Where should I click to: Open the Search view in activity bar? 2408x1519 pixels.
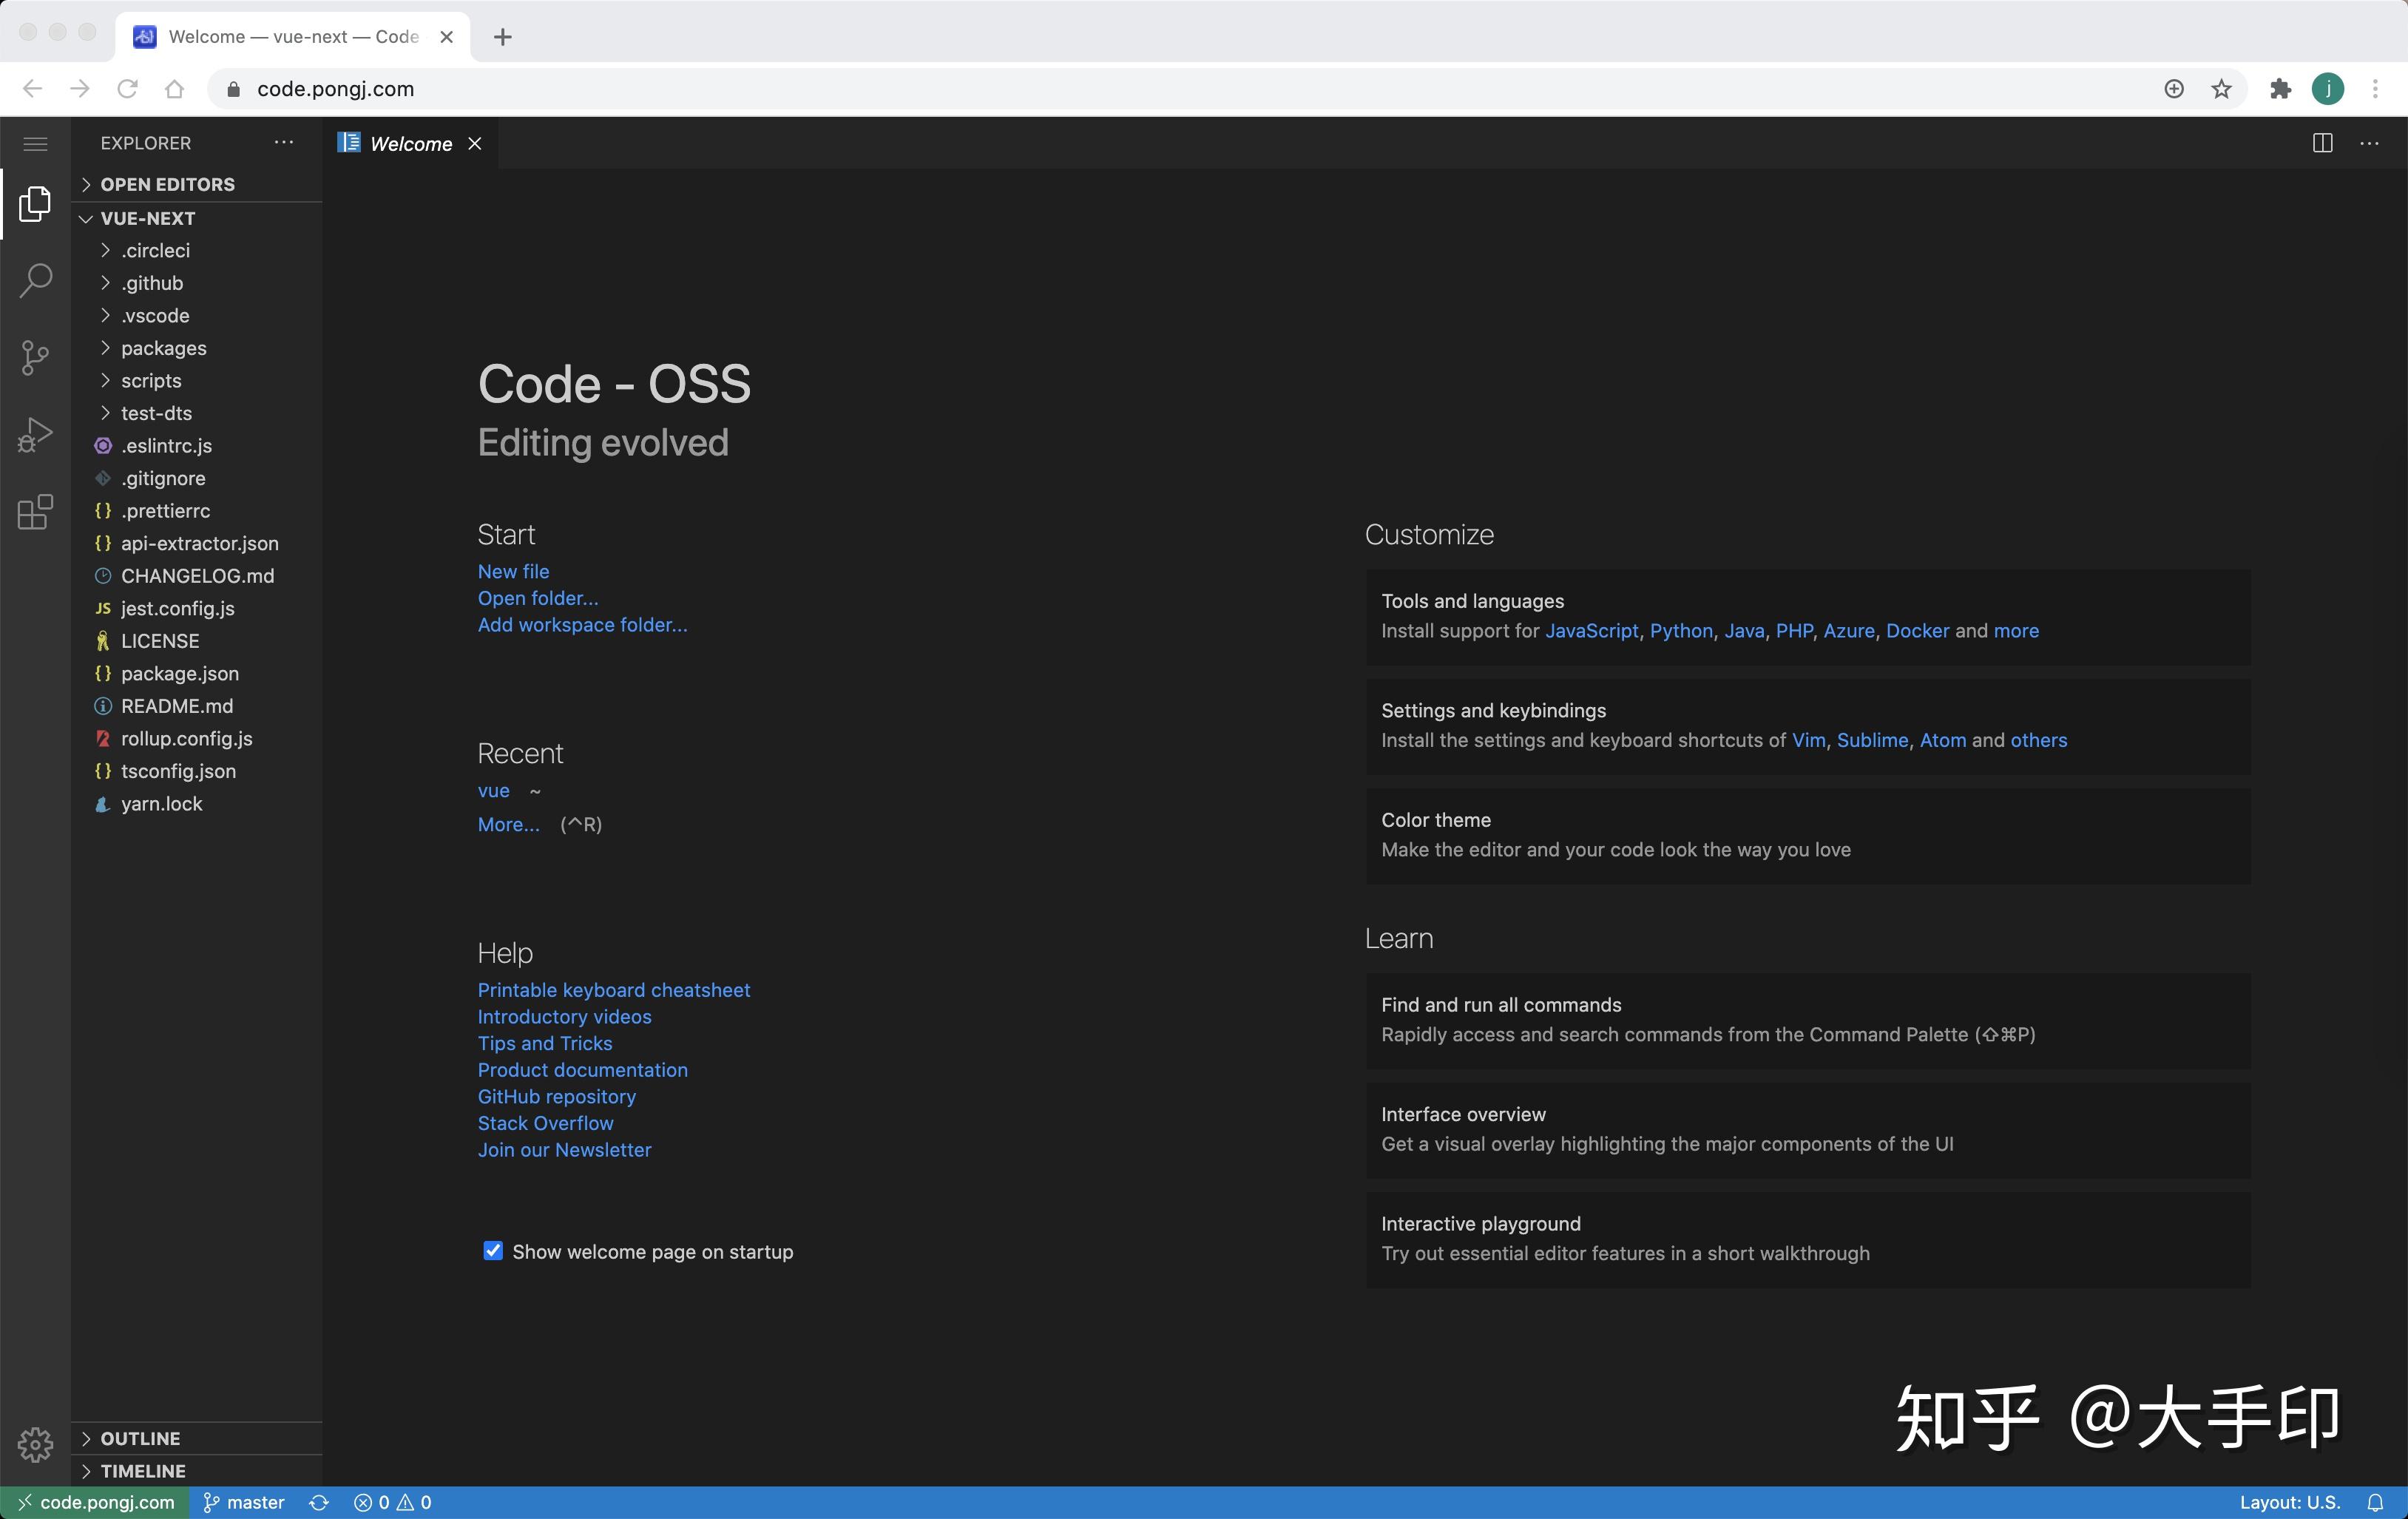coord(35,281)
